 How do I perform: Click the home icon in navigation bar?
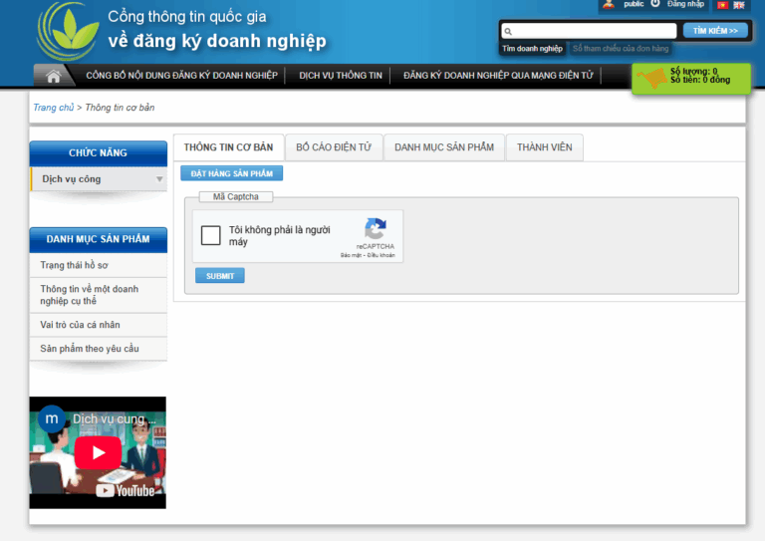pos(54,76)
